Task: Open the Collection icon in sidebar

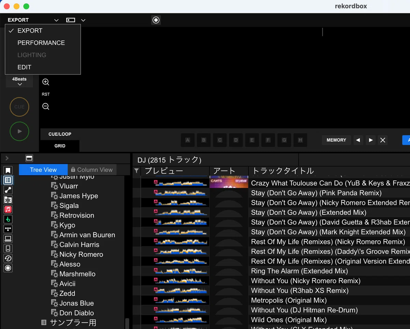Action: [x=8, y=180]
